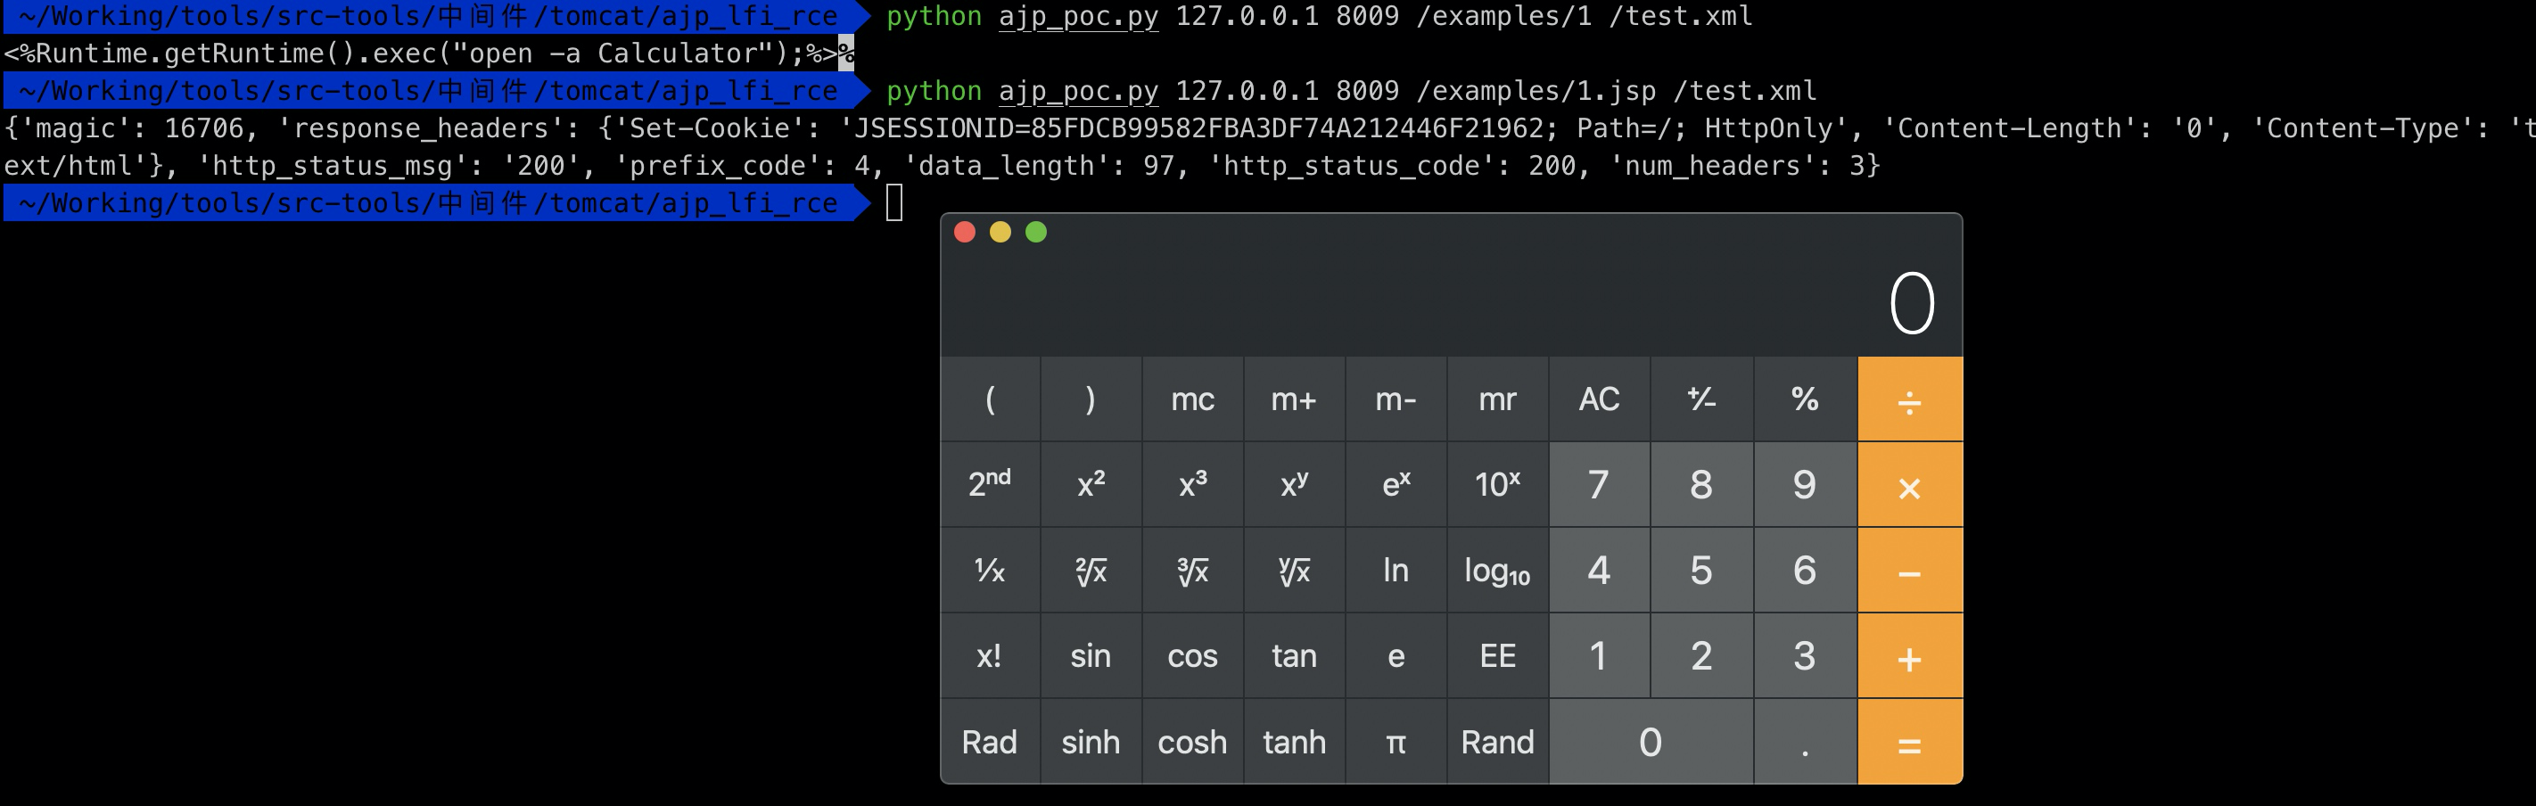Cube the value with x³ key

point(1192,484)
